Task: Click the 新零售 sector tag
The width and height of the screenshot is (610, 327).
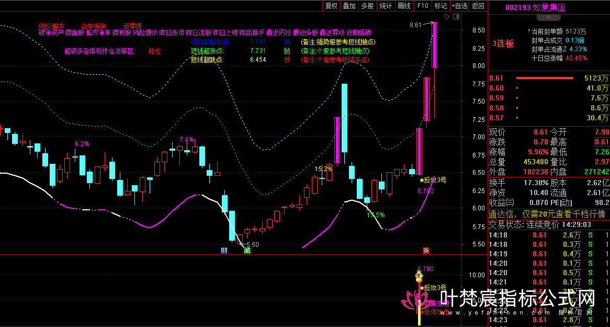Action: [x=133, y=26]
